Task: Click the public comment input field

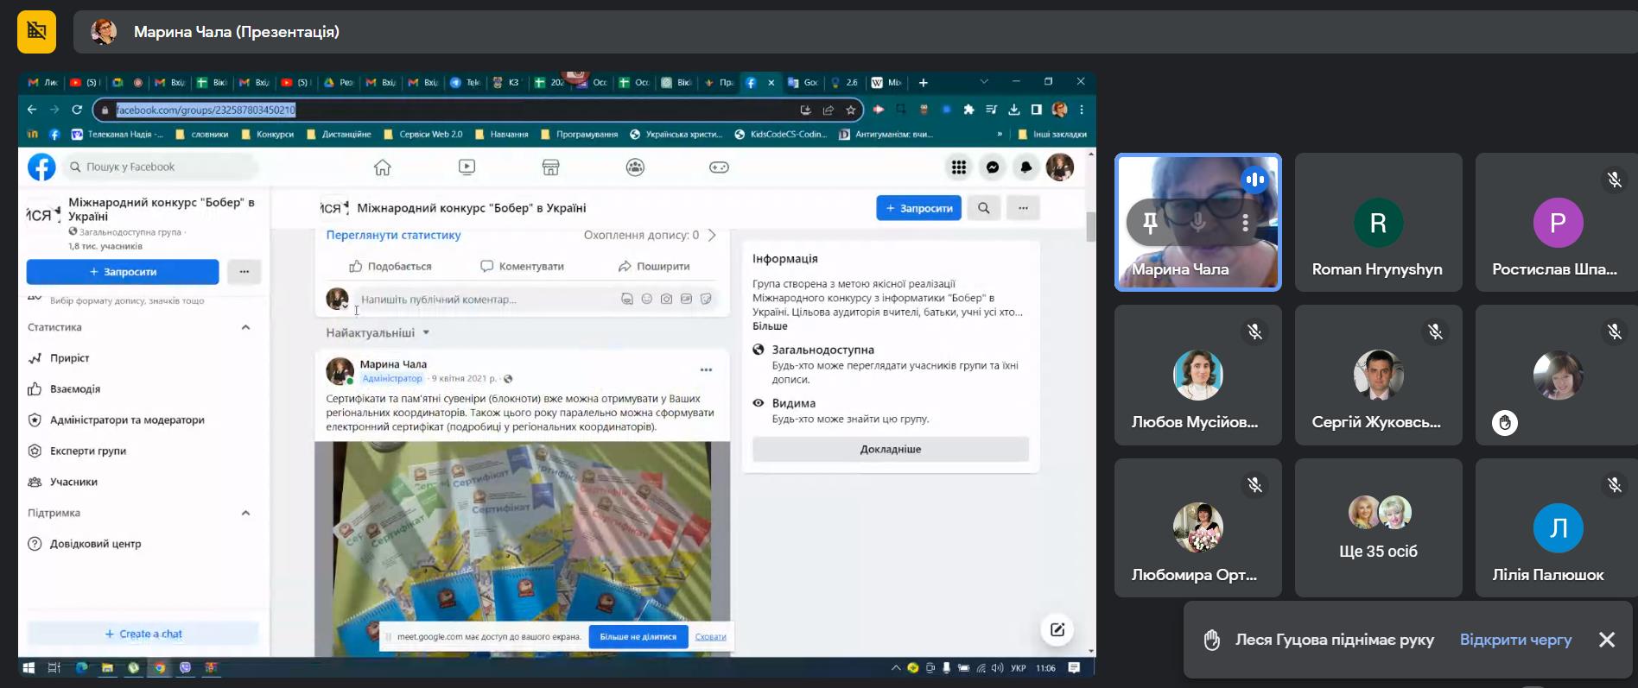Action: tap(484, 300)
